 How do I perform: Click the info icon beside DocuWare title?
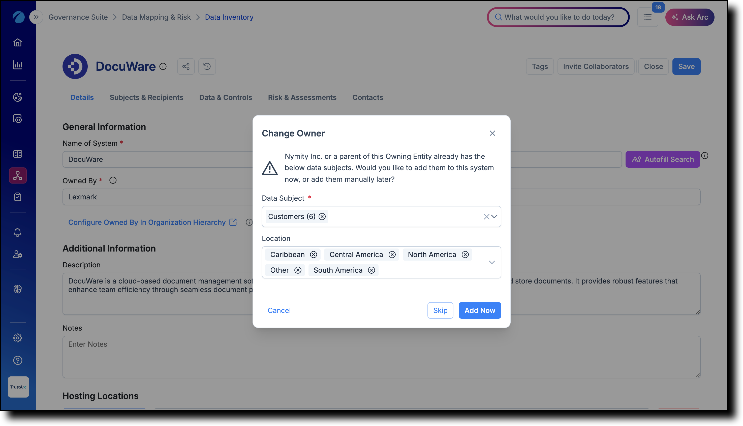(163, 67)
